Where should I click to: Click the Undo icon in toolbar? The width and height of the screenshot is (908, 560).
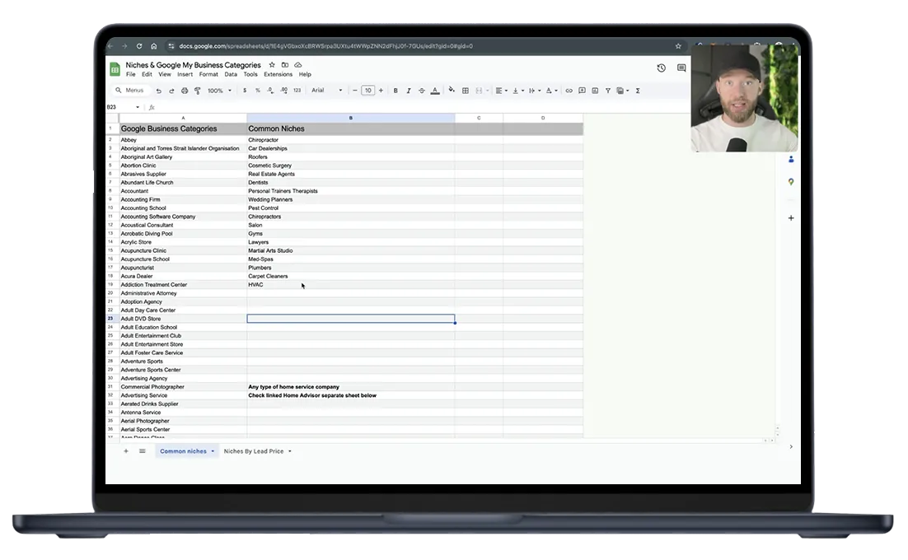[159, 91]
